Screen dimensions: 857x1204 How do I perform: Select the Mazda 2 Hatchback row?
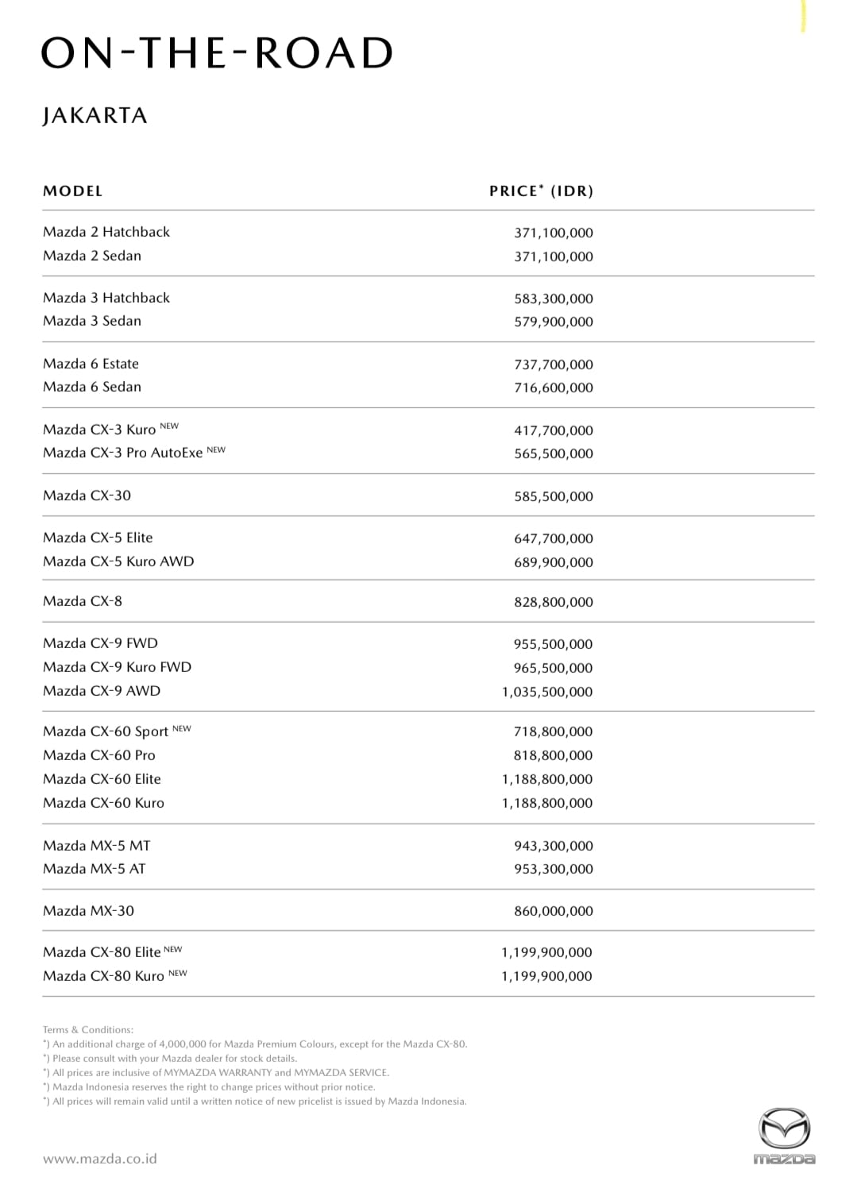tap(106, 232)
